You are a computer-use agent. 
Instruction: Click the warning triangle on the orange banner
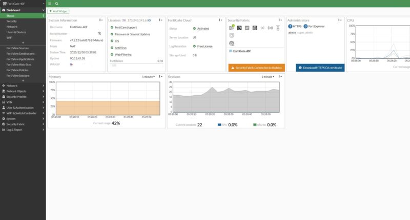click(x=233, y=68)
